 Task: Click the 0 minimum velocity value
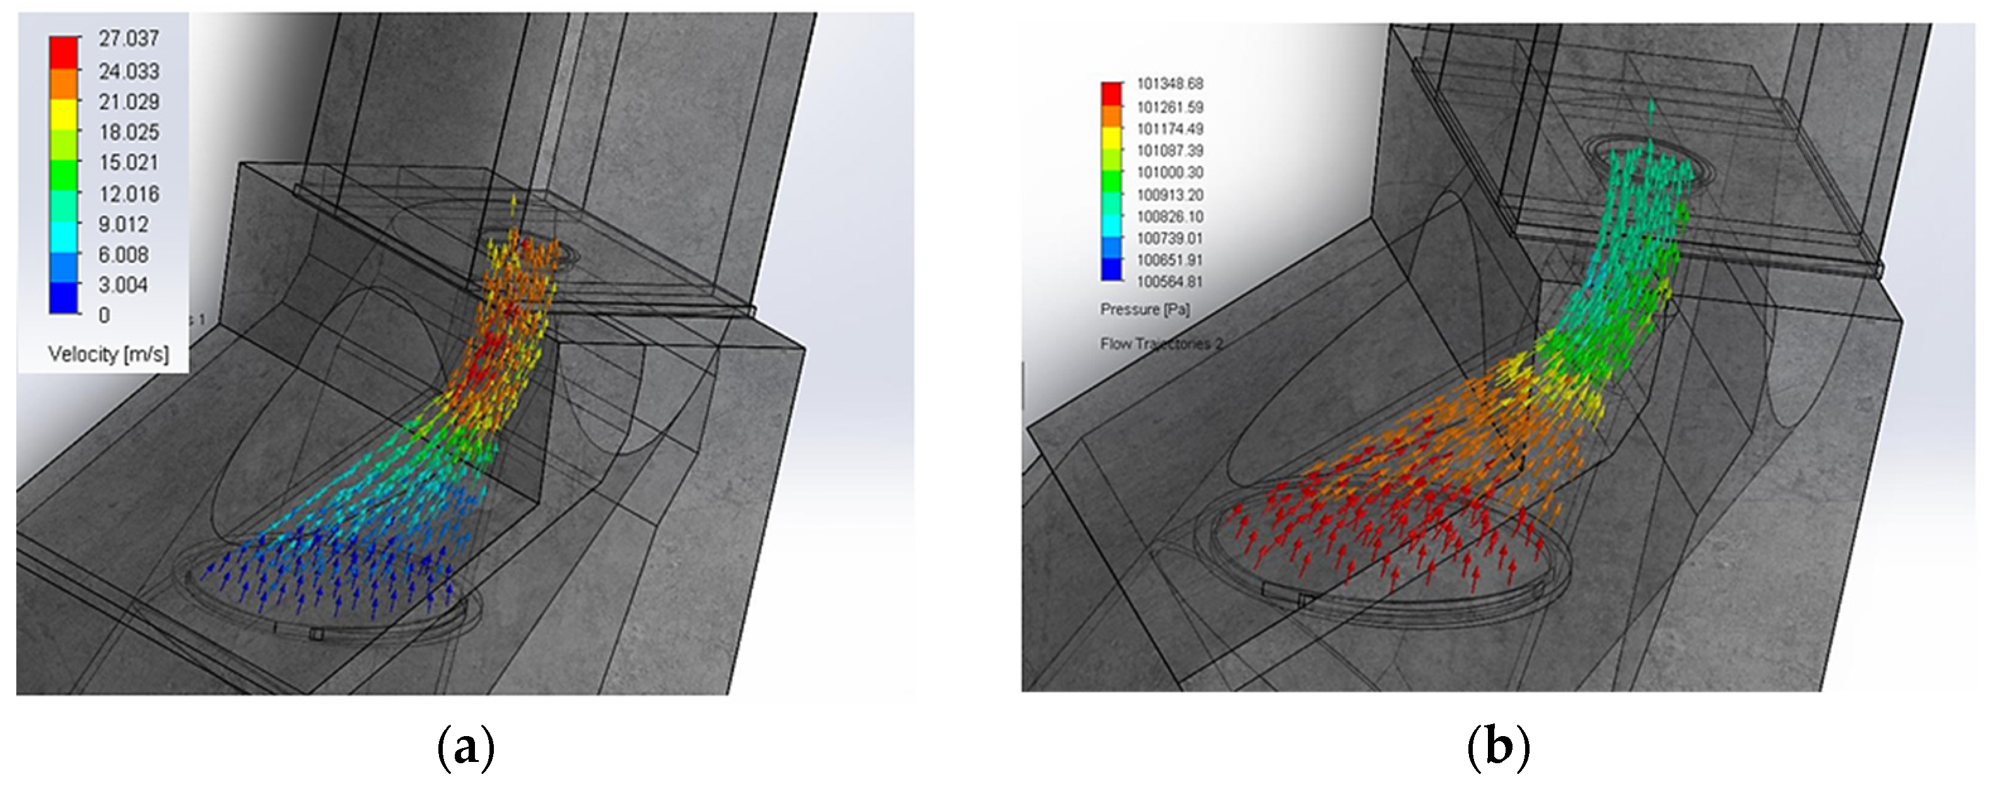pos(104,315)
